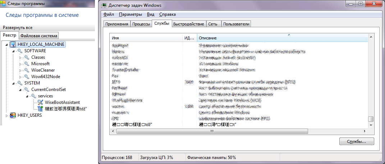This screenshot has height=164, width=385.
Task: Click the services key icon
Action: 34,96
